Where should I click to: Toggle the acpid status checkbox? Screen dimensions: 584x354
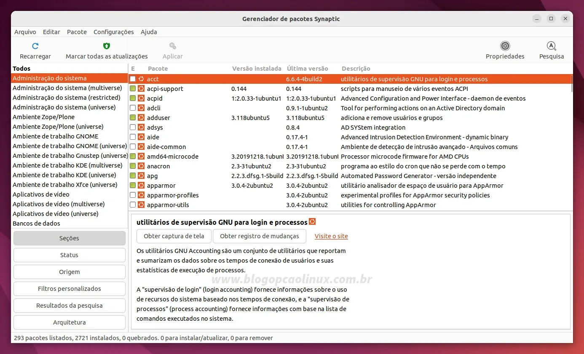point(133,98)
